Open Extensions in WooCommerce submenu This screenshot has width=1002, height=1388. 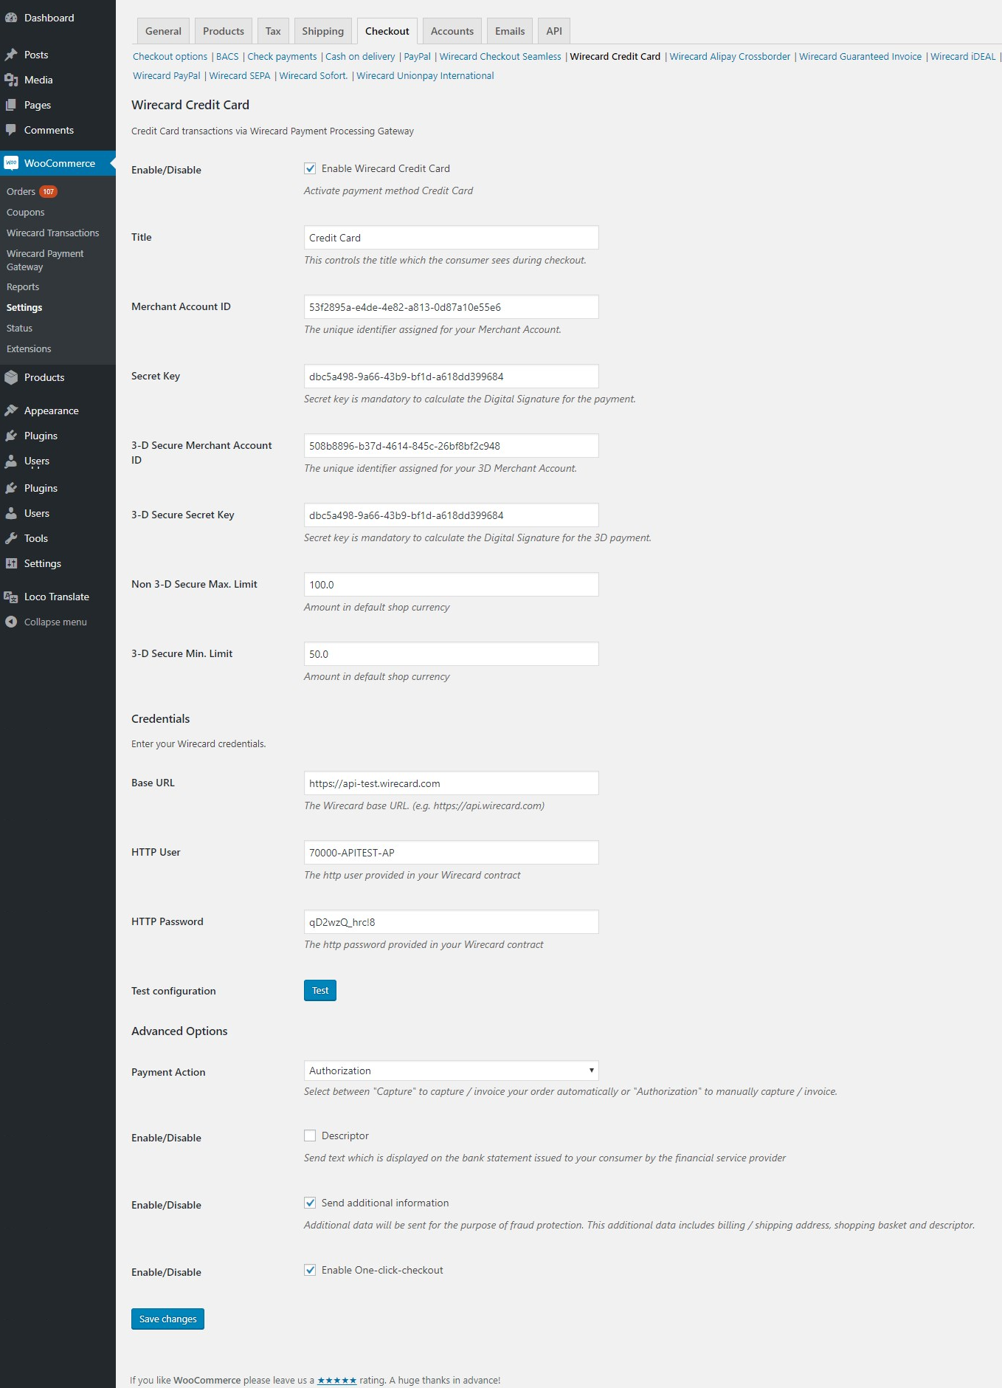29,348
